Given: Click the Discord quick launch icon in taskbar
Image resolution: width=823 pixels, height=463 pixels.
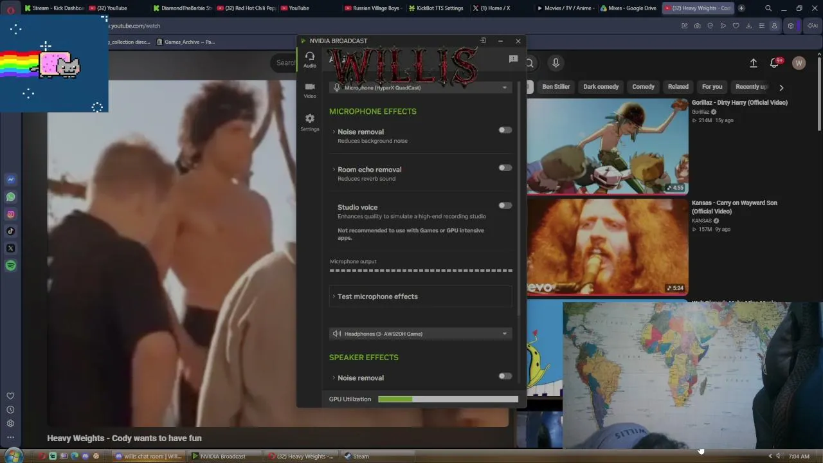Looking at the screenshot, I should [x=86, y=457].
